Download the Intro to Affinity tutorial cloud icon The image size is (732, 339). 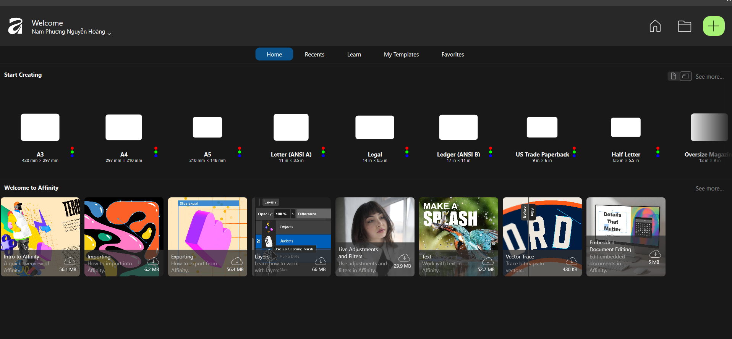69,261
